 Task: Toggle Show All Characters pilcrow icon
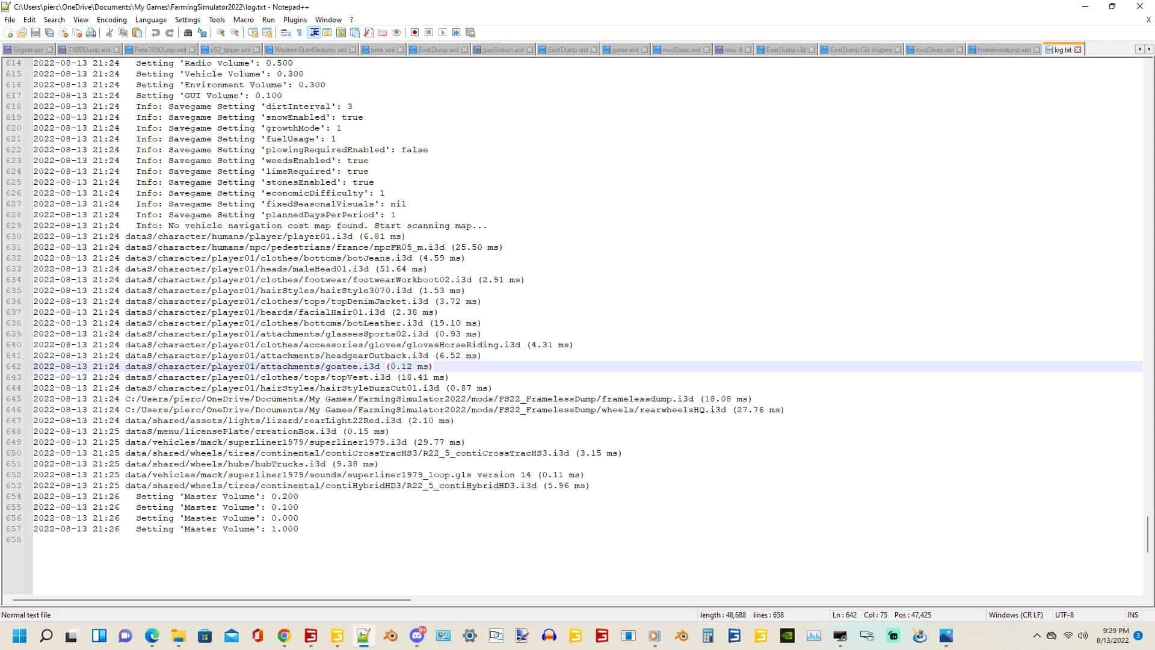[299, 32]
